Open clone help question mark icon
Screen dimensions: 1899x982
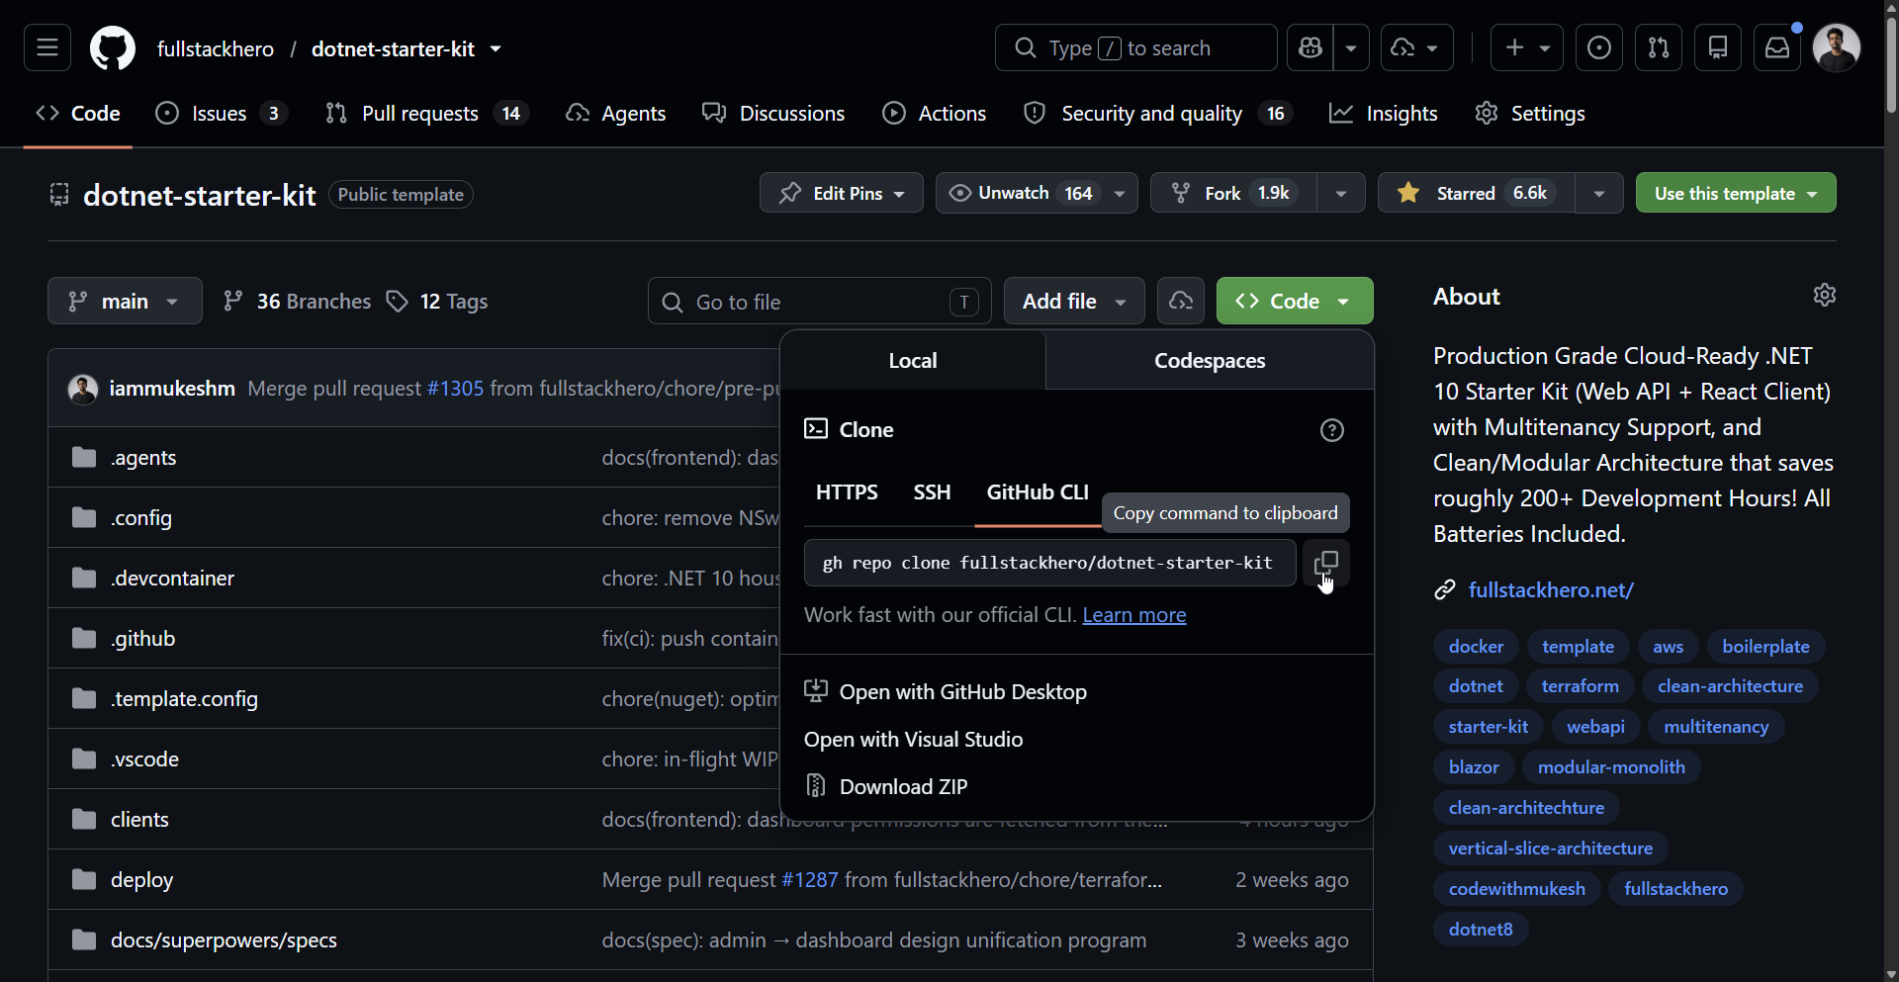(1332, 430)
